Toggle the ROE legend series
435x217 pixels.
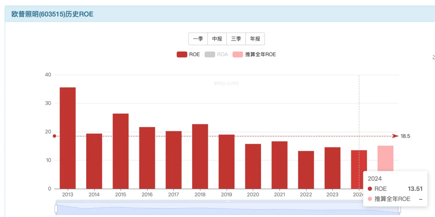[x=188, y=54]
